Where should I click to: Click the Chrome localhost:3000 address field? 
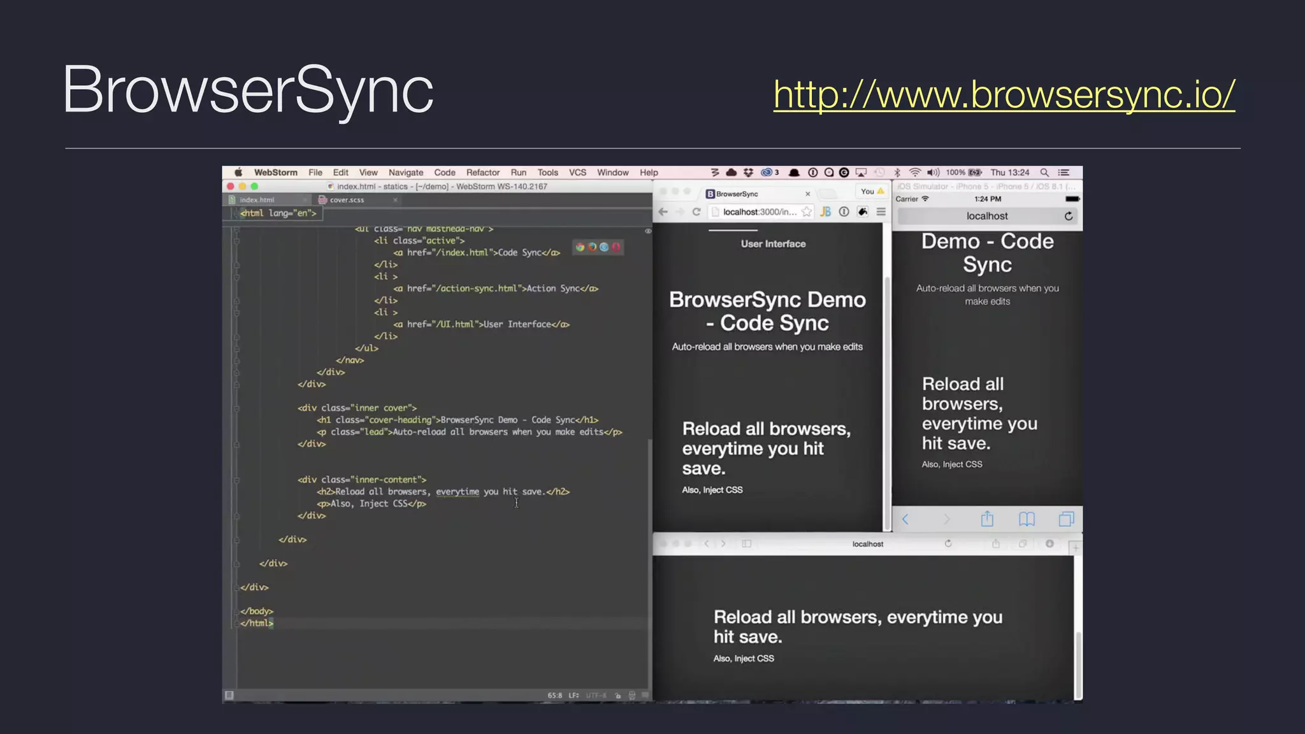coord(758,212)
